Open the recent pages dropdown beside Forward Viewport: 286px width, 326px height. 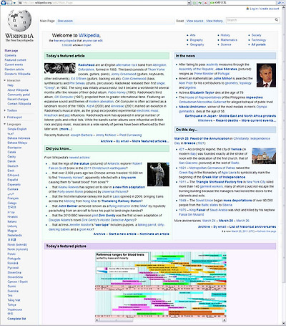(14, 3)
